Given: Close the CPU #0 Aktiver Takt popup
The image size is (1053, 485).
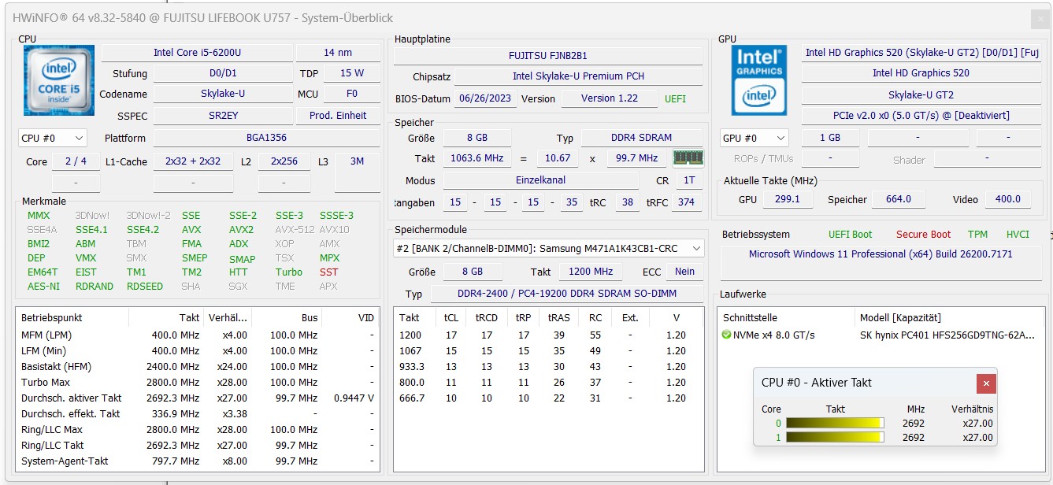Looking at the screenshot, I should [986, 383].
